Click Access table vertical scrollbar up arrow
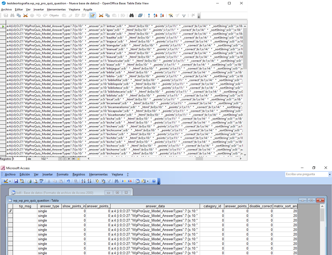 [x=322, y=206]
